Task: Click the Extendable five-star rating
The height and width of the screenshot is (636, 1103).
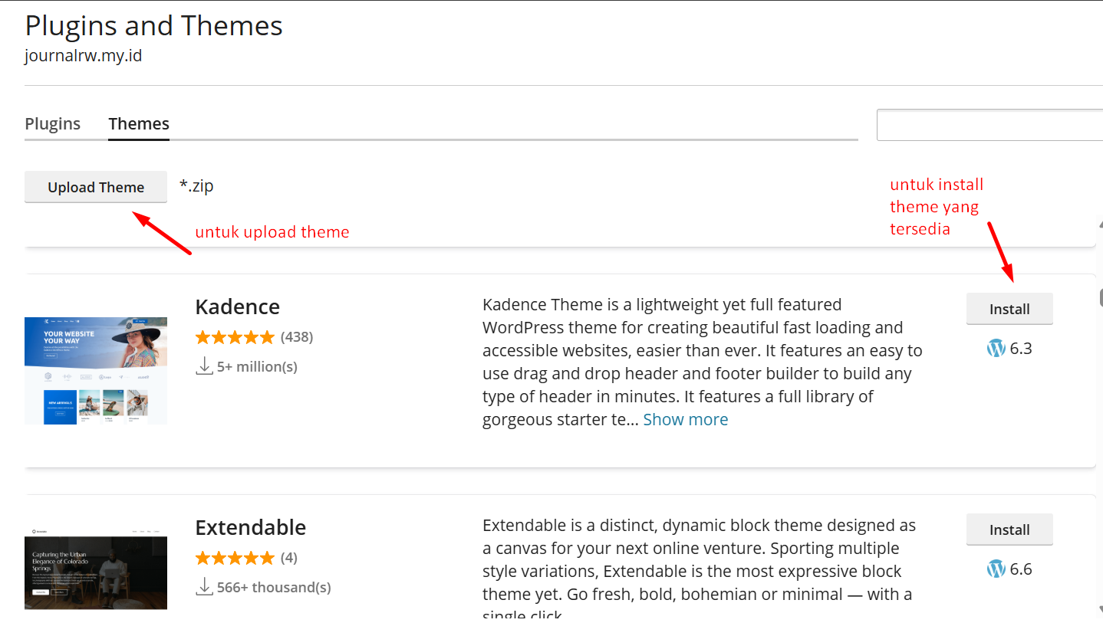Action: tap(234, 558)
